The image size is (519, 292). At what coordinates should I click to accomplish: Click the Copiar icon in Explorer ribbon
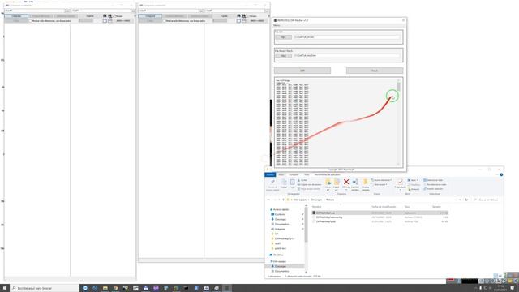click(x=284, y=182)
